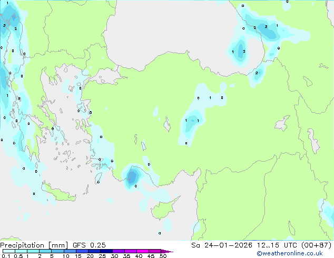The image size is (334, 258).
Task: Click the legend value label '50'
Action: (163, 256)
